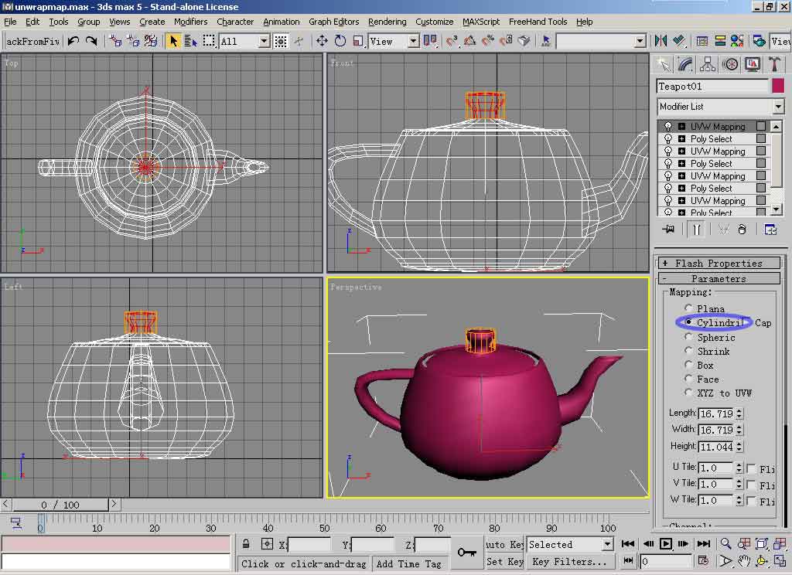Screen dimensions: 792x575
Task: Switch to the Utilities hammer panel
Action: (x=773, y=64)
